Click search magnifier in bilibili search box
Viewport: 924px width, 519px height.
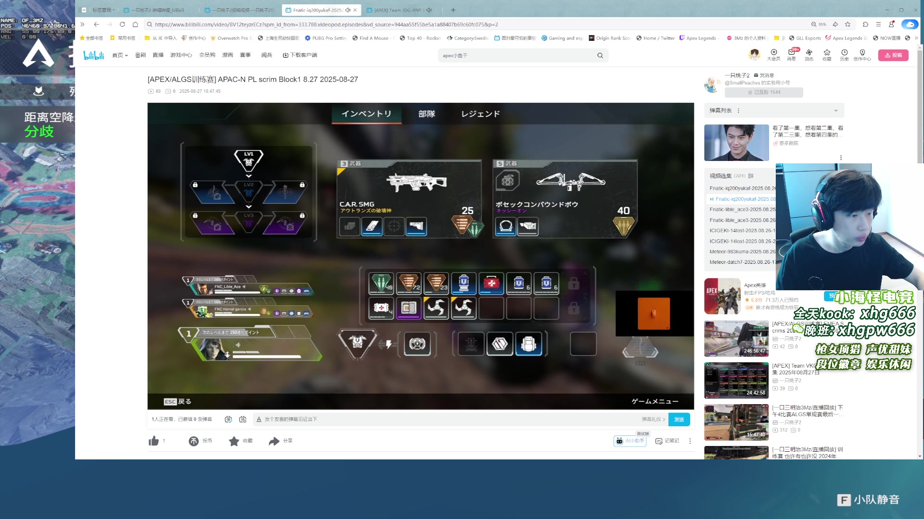tap(600, 55)
